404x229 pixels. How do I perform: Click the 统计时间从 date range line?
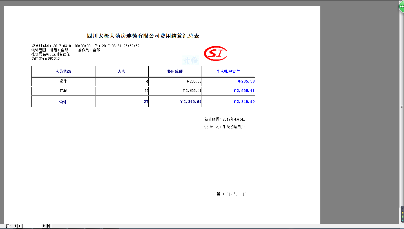click(x=85, y=46)
